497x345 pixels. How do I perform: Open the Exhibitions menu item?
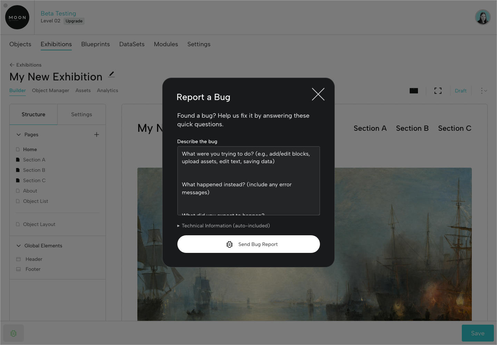point(56,44)
